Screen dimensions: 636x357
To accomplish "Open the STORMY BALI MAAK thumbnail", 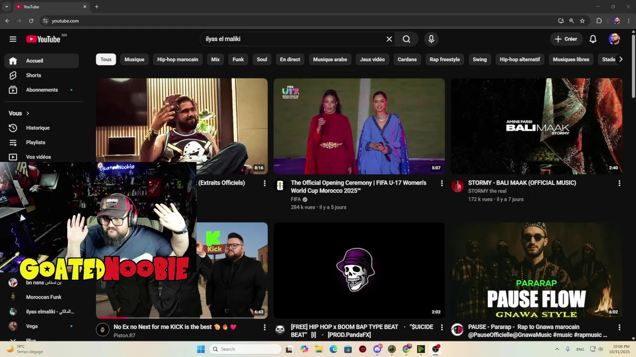I will pos(537,126).
